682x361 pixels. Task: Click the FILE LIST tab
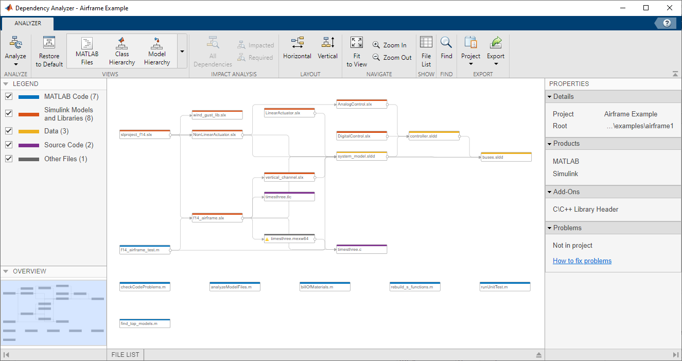click(x=126, y=354)
